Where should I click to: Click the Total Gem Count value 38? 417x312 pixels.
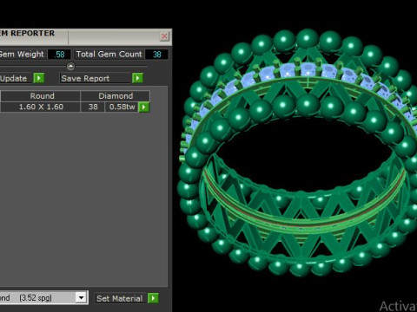coord(156,55)
